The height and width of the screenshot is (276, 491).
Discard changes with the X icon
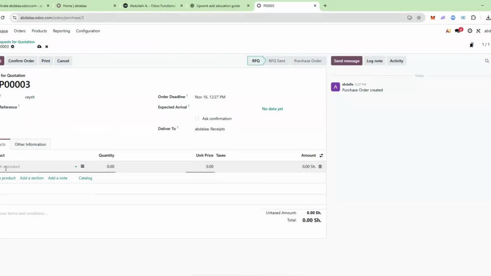(x=47, y=47)
